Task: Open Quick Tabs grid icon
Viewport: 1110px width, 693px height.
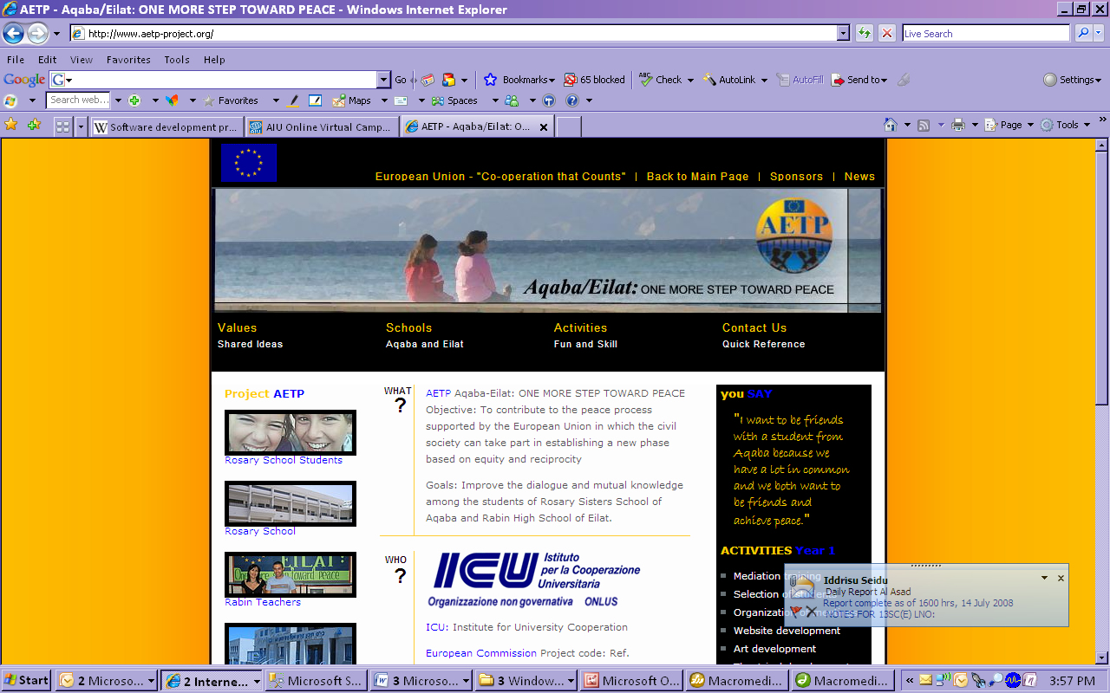Action: pyautogui.click(x=62, y=126)
